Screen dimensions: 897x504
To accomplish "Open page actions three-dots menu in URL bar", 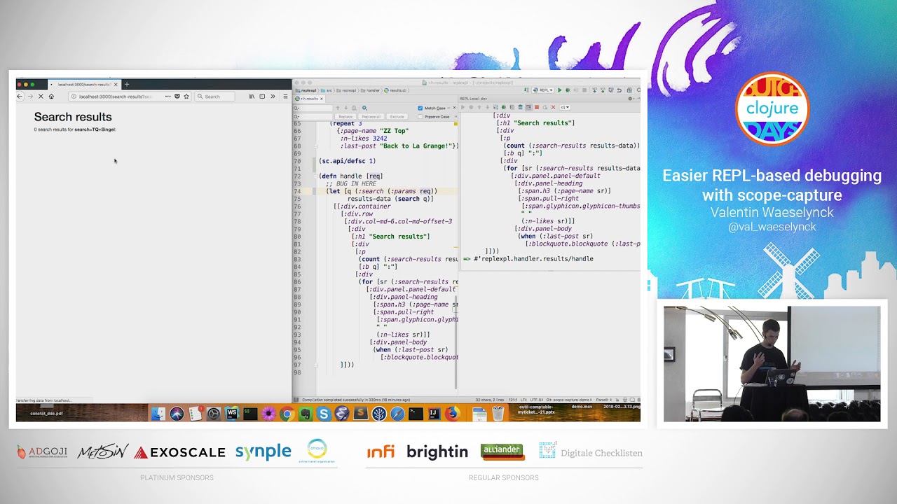I will pyautogui.click(x=167, y=97).
